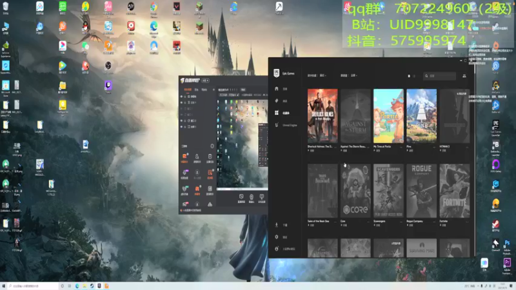
Task: Select the Pine game cover
Action: point(422,116)
